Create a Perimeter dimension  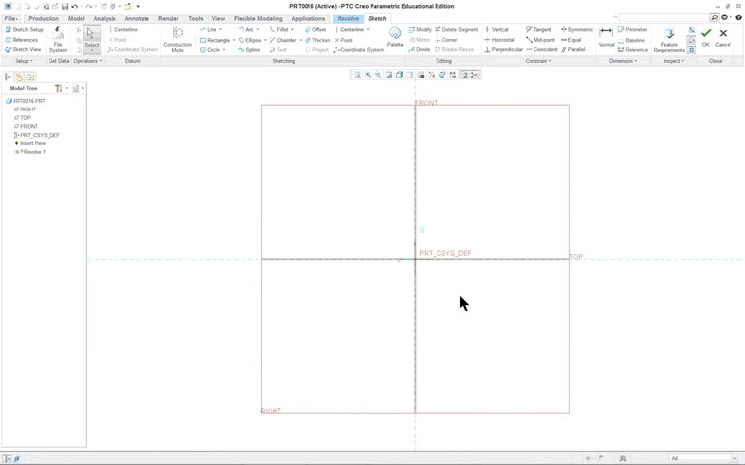coord(632,29)
